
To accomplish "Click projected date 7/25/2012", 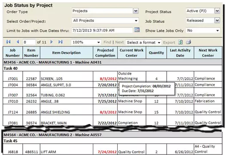I will [x=107, y=102].
